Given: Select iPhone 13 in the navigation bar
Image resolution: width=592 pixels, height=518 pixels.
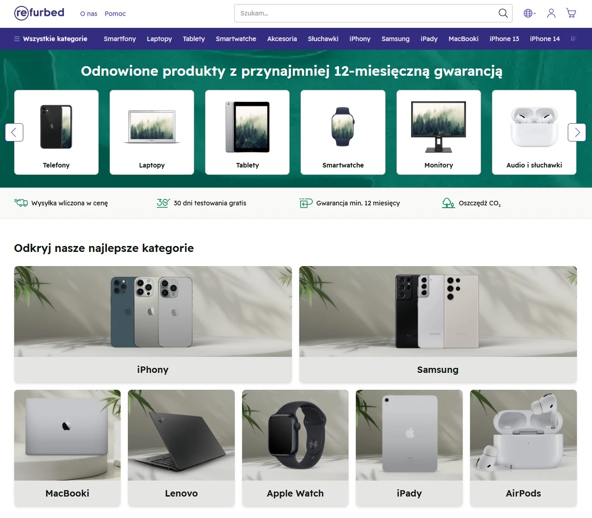Looking at the screenshot, I should 504,39.
